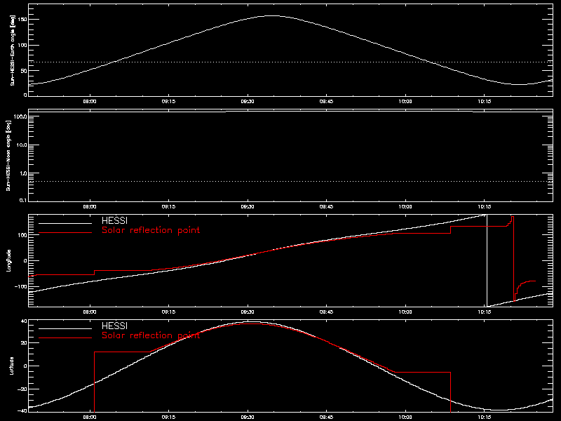Click the peak of the Sun-HESSI-Earth angle curve

(x=272, y=15)
